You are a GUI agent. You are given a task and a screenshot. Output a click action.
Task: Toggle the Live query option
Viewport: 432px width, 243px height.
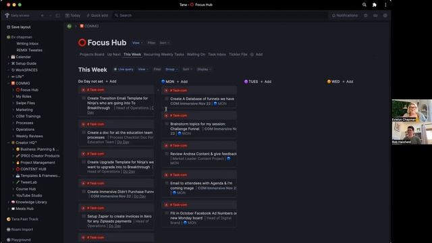click(x=124, y=70)
